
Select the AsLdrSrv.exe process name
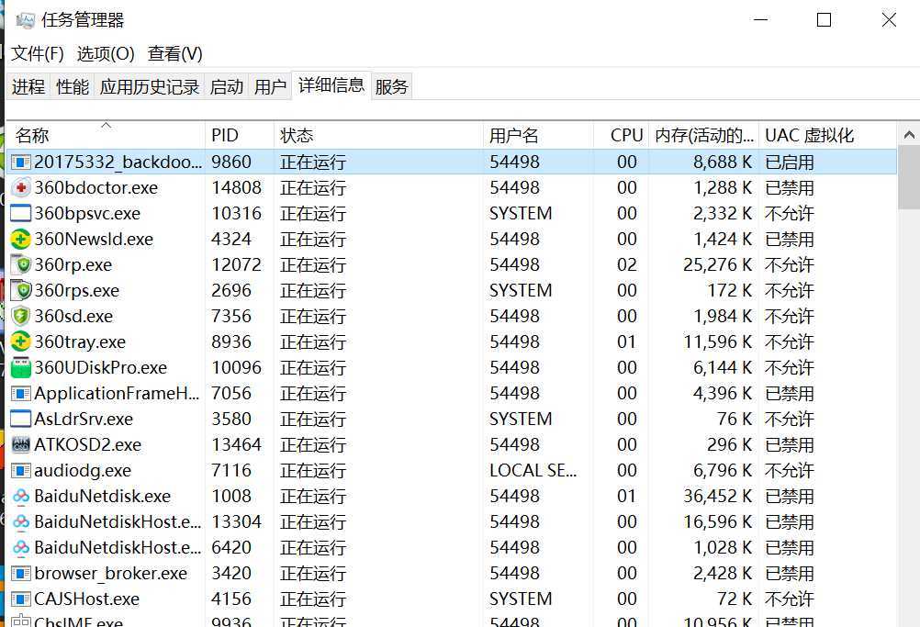coord(84,420)
